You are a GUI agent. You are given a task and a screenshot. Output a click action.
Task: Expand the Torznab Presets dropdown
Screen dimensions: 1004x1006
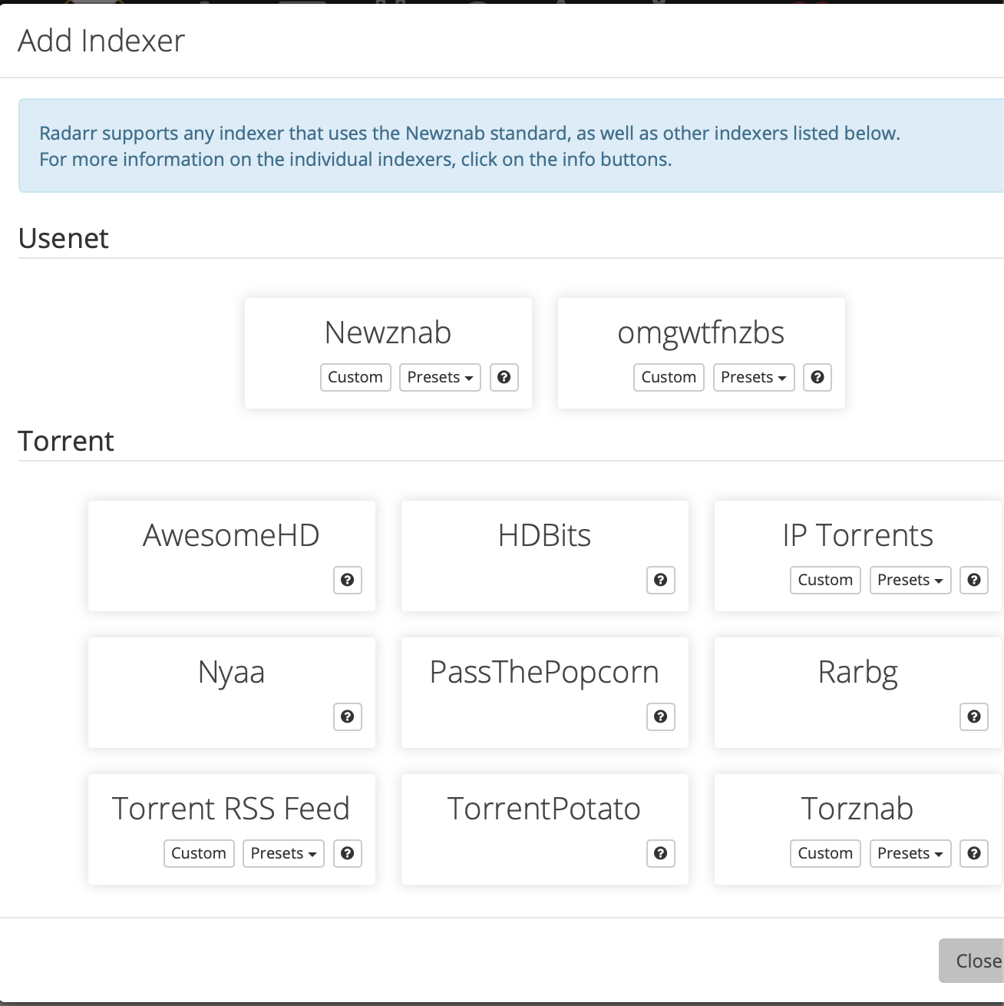coord(910,853)
